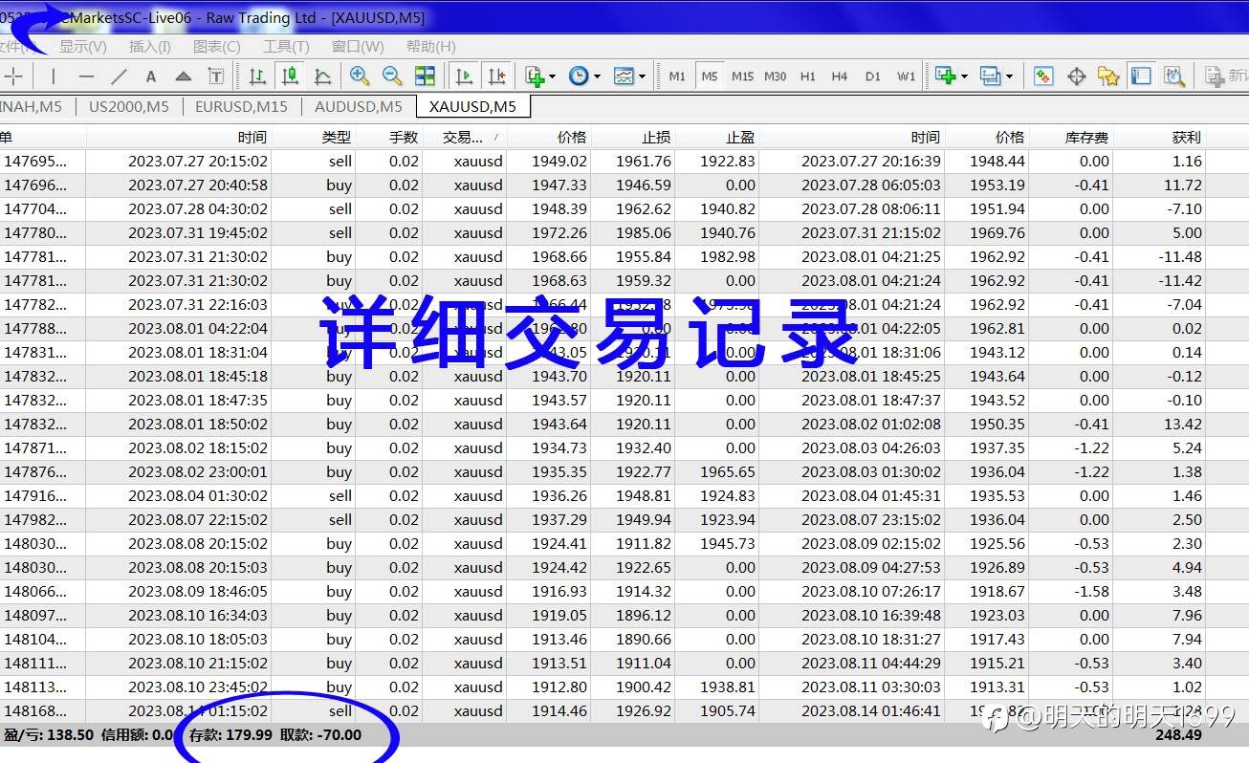Switch timeframe to W1
The height and width of the screenshot is (763, 1249).
tap(906, 76)
